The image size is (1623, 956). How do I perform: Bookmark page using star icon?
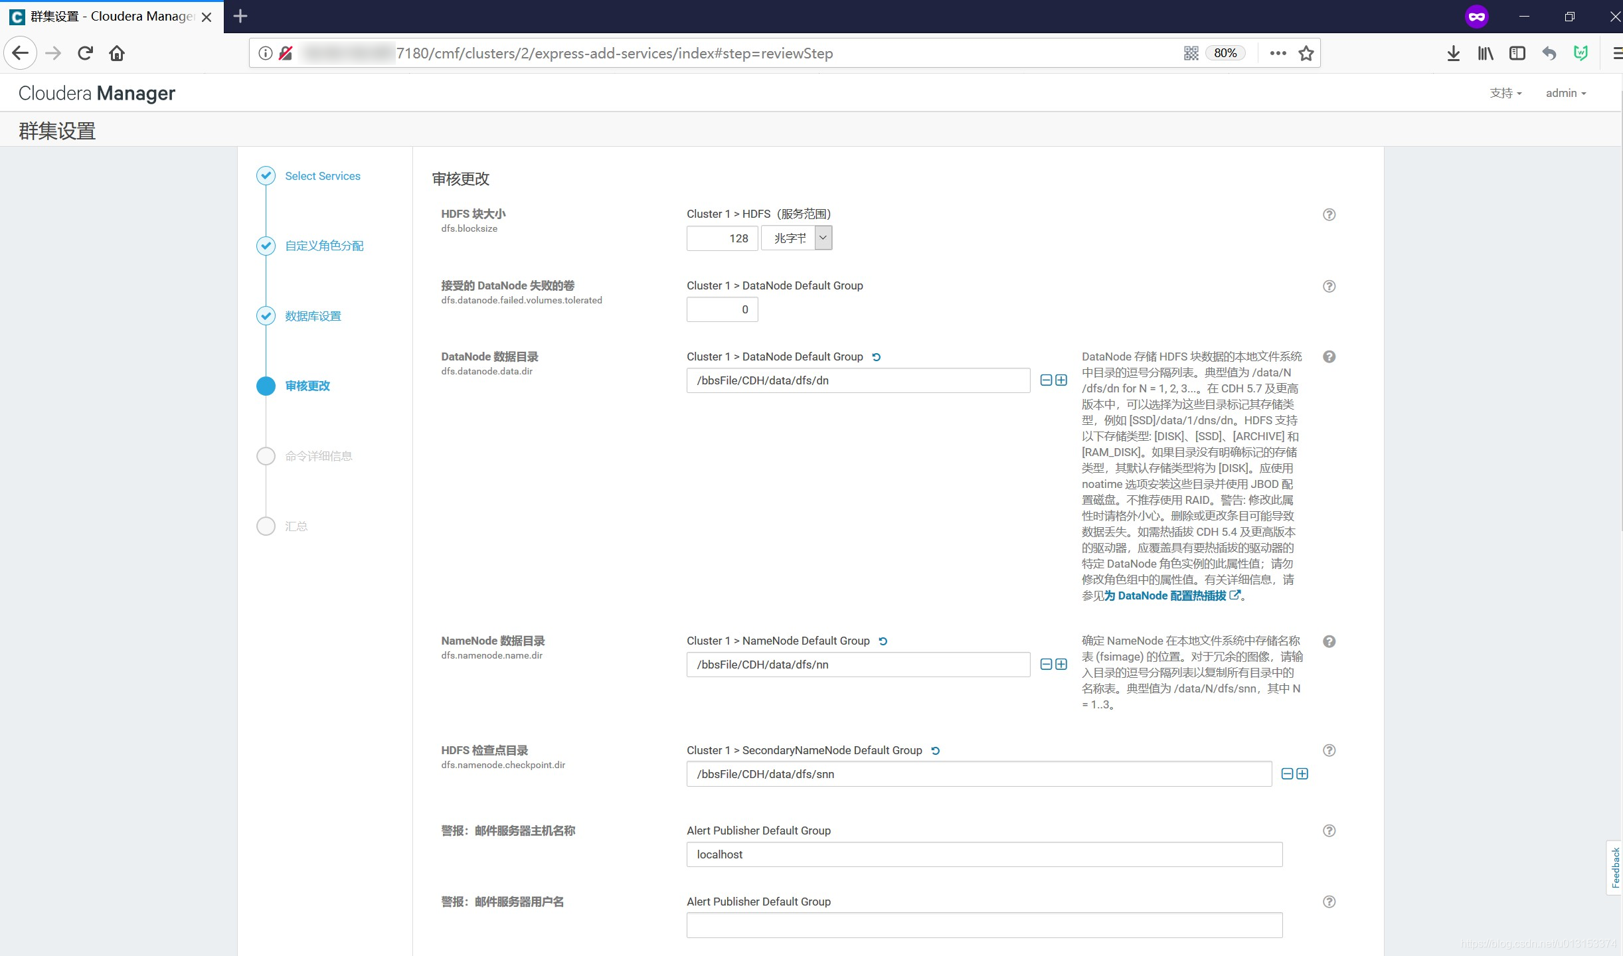pos(1306,53)
